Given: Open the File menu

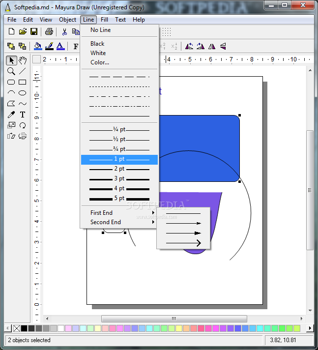Looking at the screenshot, I should pyautogui.click(x=12, y=20).
